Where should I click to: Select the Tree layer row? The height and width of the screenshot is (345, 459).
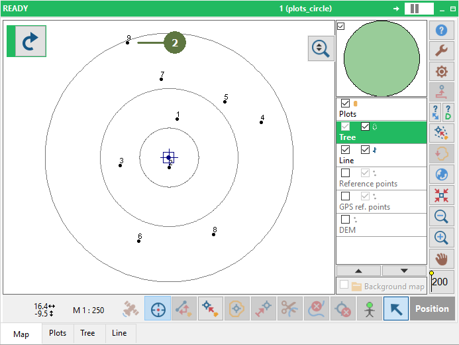pos(382,133)
